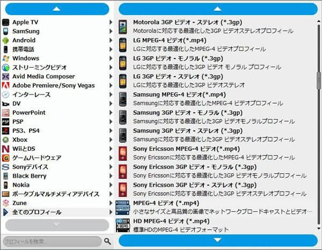
Task: Open the ゲームハードウェア category
Action: [x=57, y=158]
